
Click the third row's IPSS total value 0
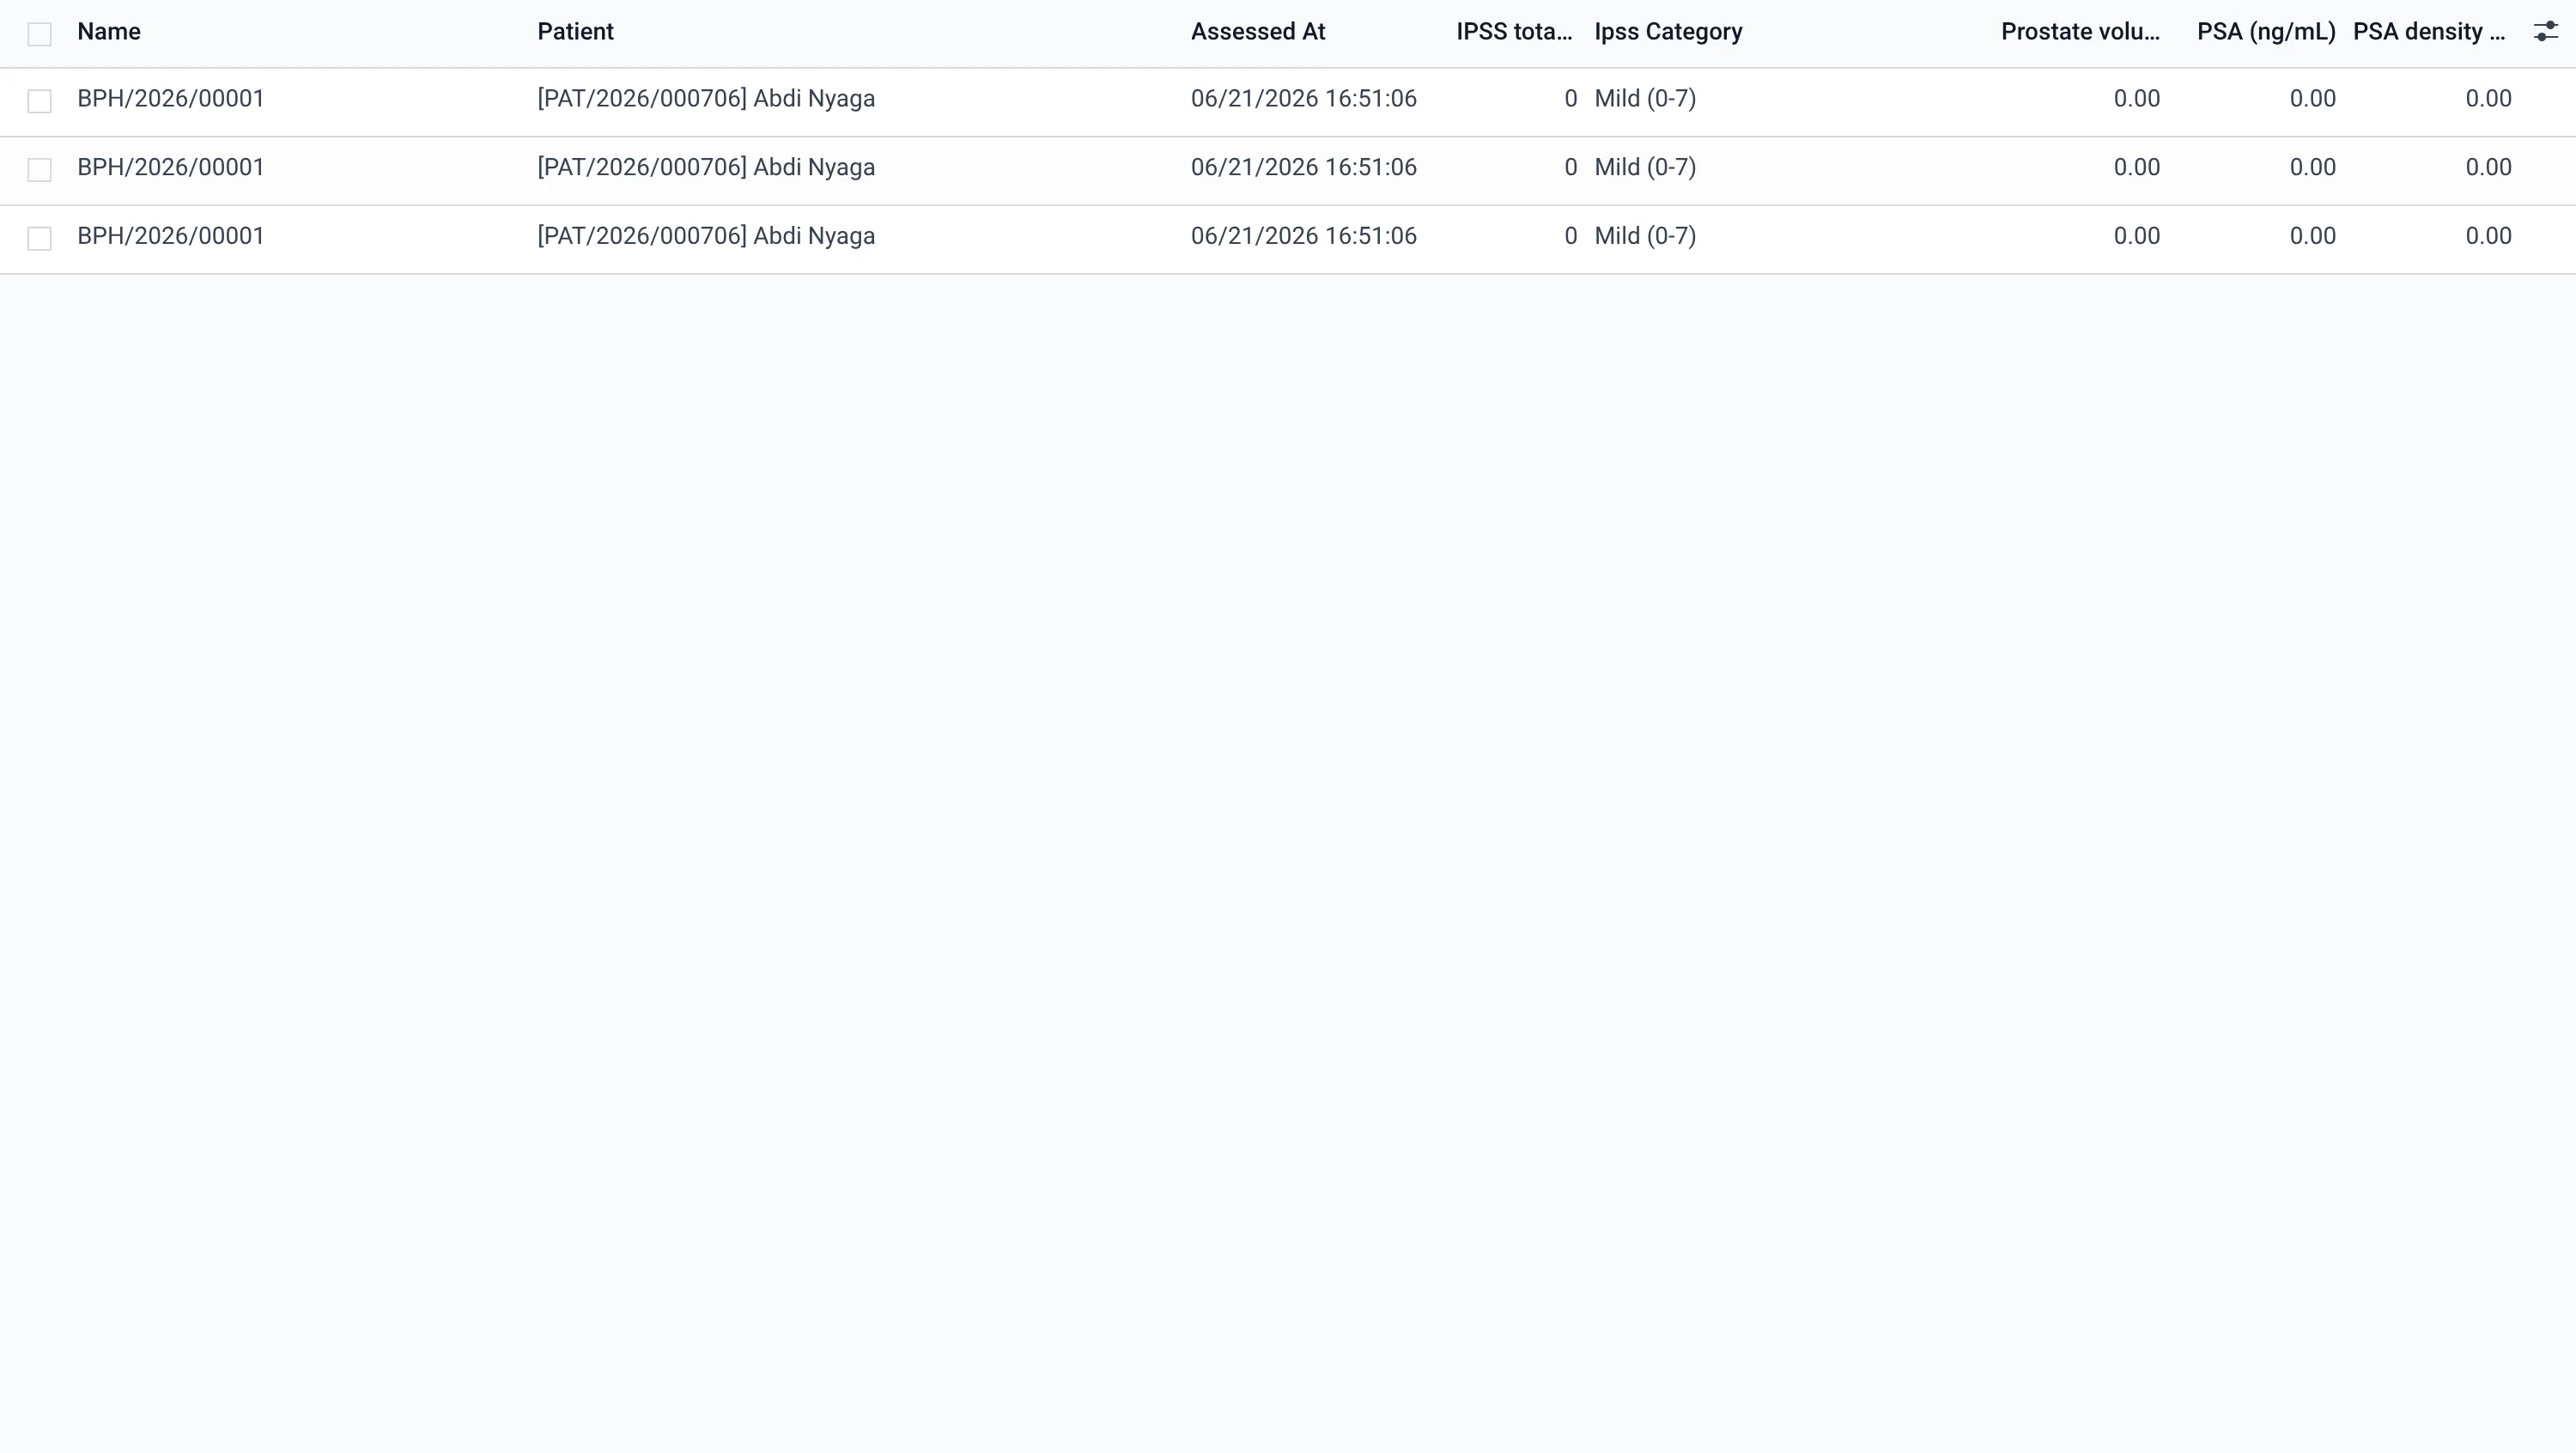[1570, 236]
